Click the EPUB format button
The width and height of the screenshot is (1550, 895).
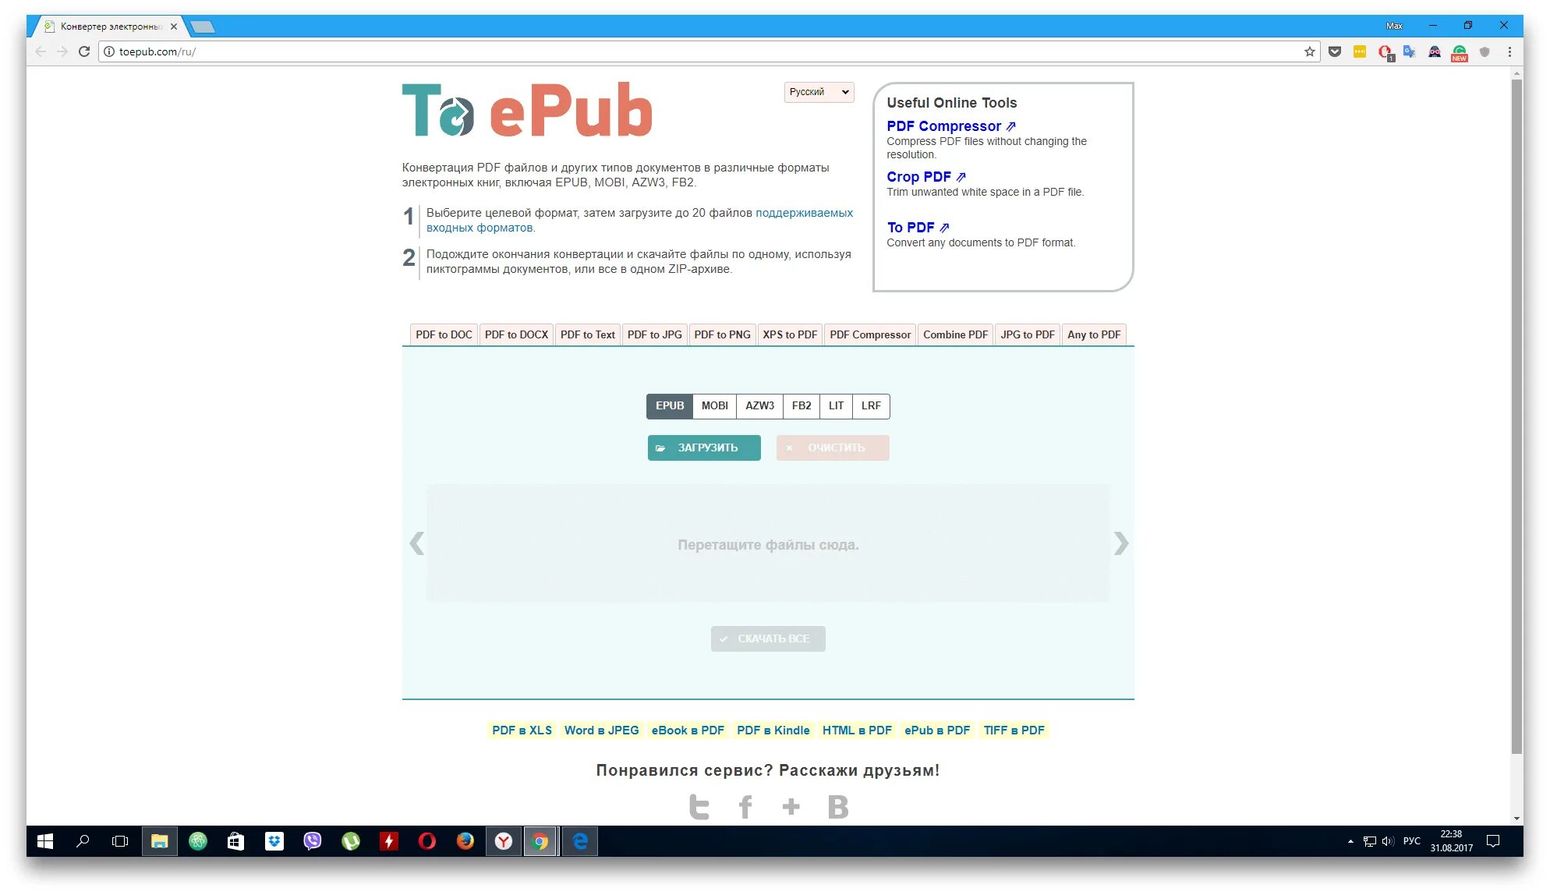click(667, 405)
